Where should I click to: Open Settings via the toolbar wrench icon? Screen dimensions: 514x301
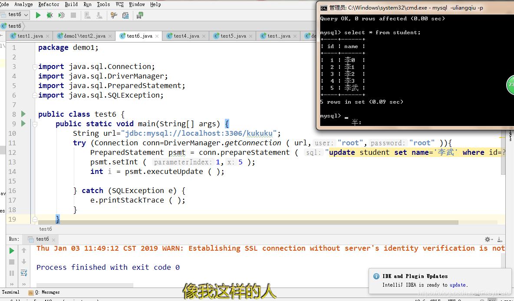[x=114, y=15]
